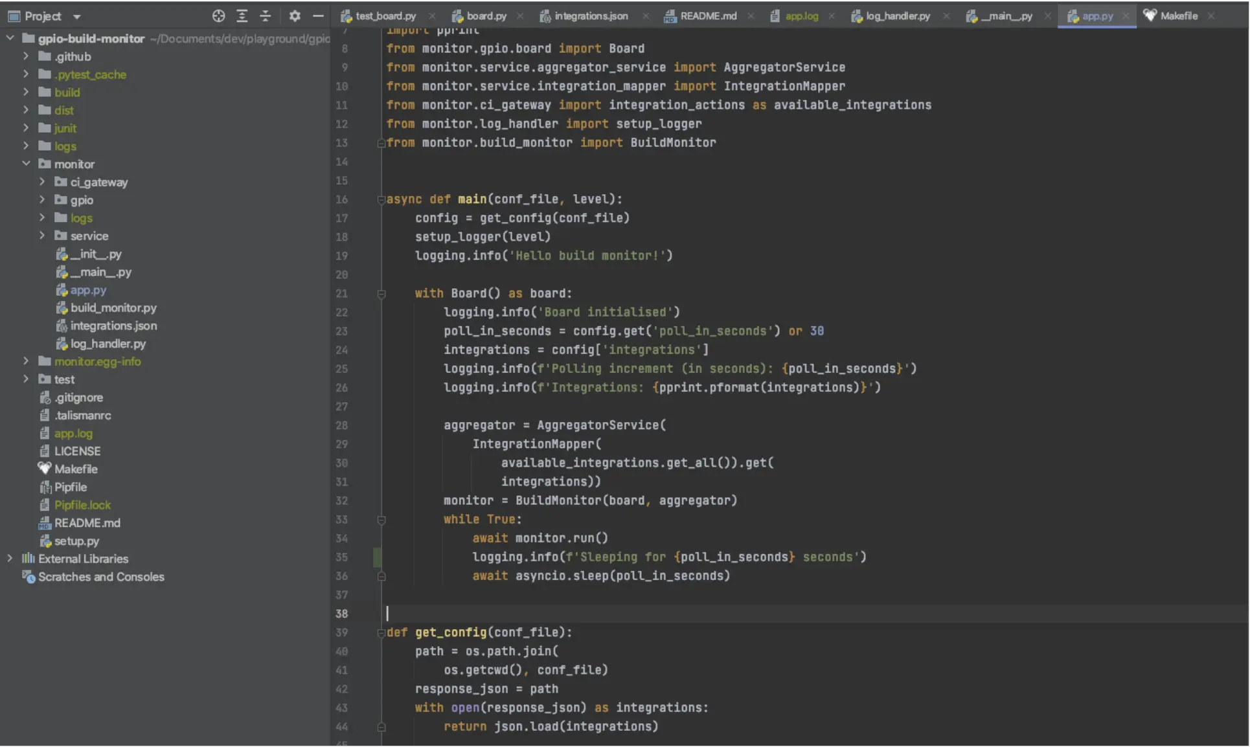Select Makefile in project tree
The width and height of the screenshot is (1250, 747).
click(x=76, y=469)
